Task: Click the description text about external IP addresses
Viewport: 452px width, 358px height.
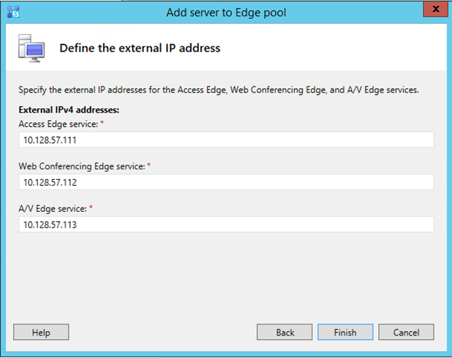Action: point(219,90)
